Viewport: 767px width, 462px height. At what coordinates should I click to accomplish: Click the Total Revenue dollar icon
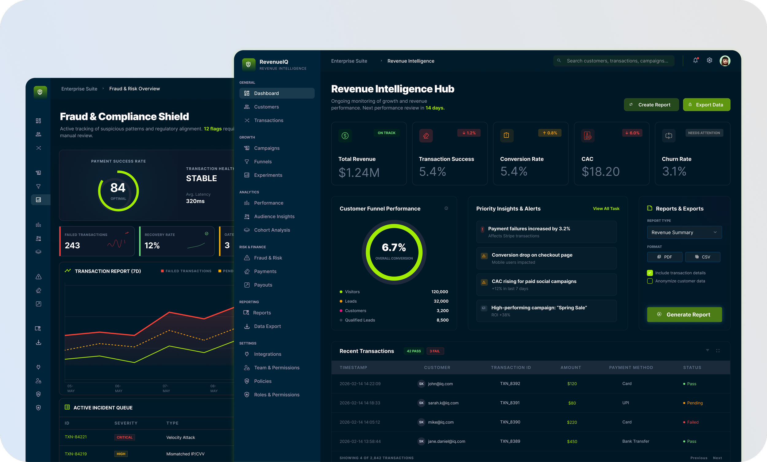345,136
